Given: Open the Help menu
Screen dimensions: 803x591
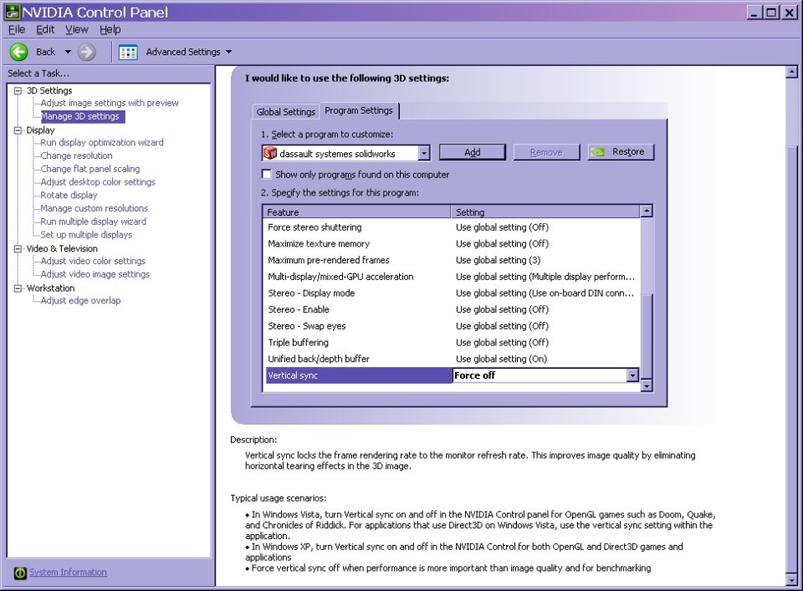Looking at the screenshot, I should click(x=110, y=30).
